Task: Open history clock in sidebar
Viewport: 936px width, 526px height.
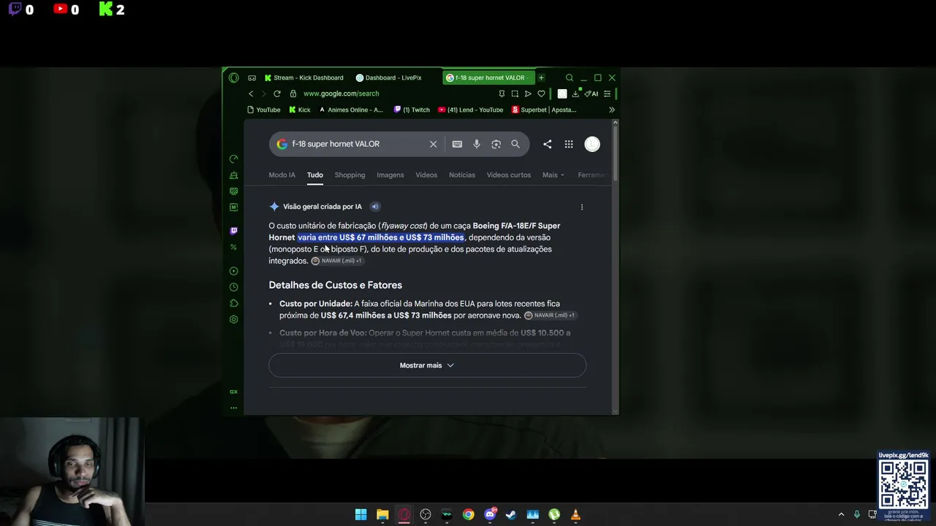Action: click(233, 287)
